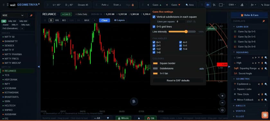Collapse the left sidebar with the blue arrow
This screenshot has height=121, width=270.
pyautogui.click(x=39, y=67)
